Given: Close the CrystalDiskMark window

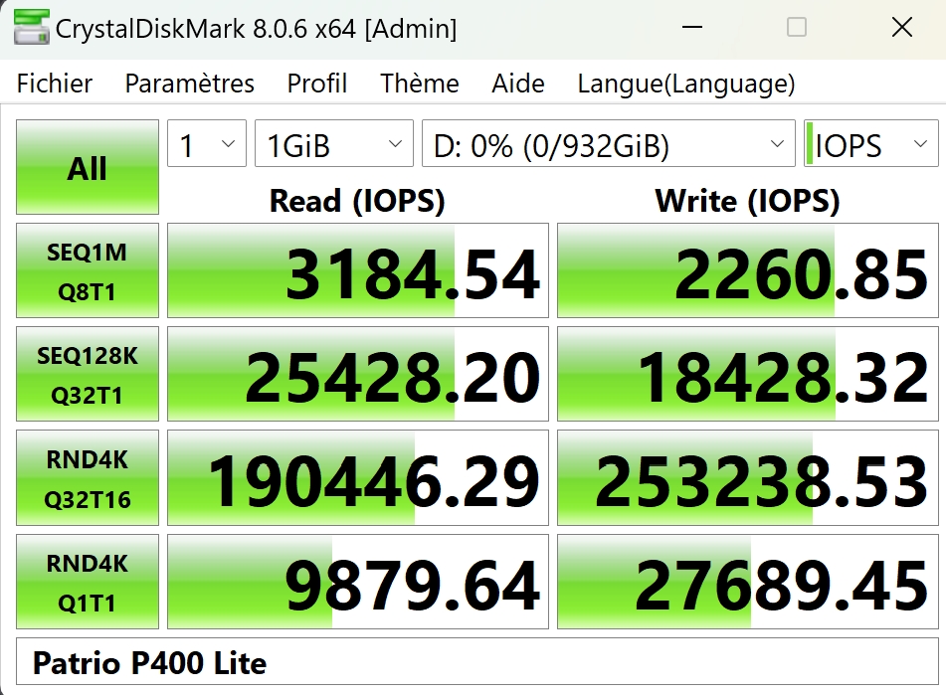Looking at the screenshot, I should point(901,29).
